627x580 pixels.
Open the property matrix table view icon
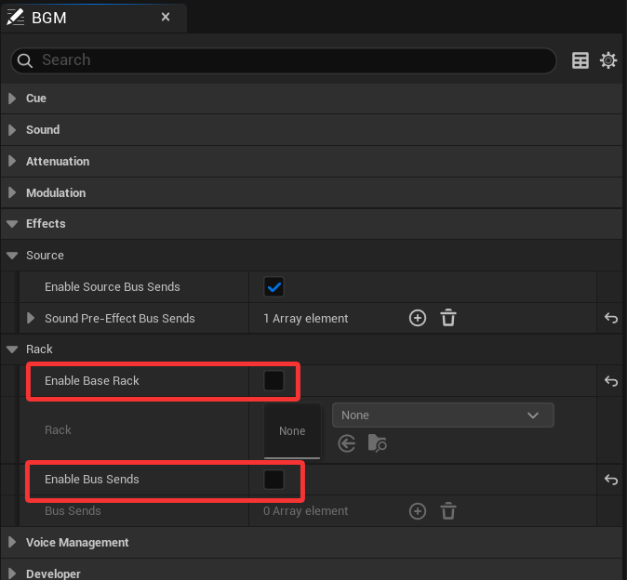click(580, 60)
